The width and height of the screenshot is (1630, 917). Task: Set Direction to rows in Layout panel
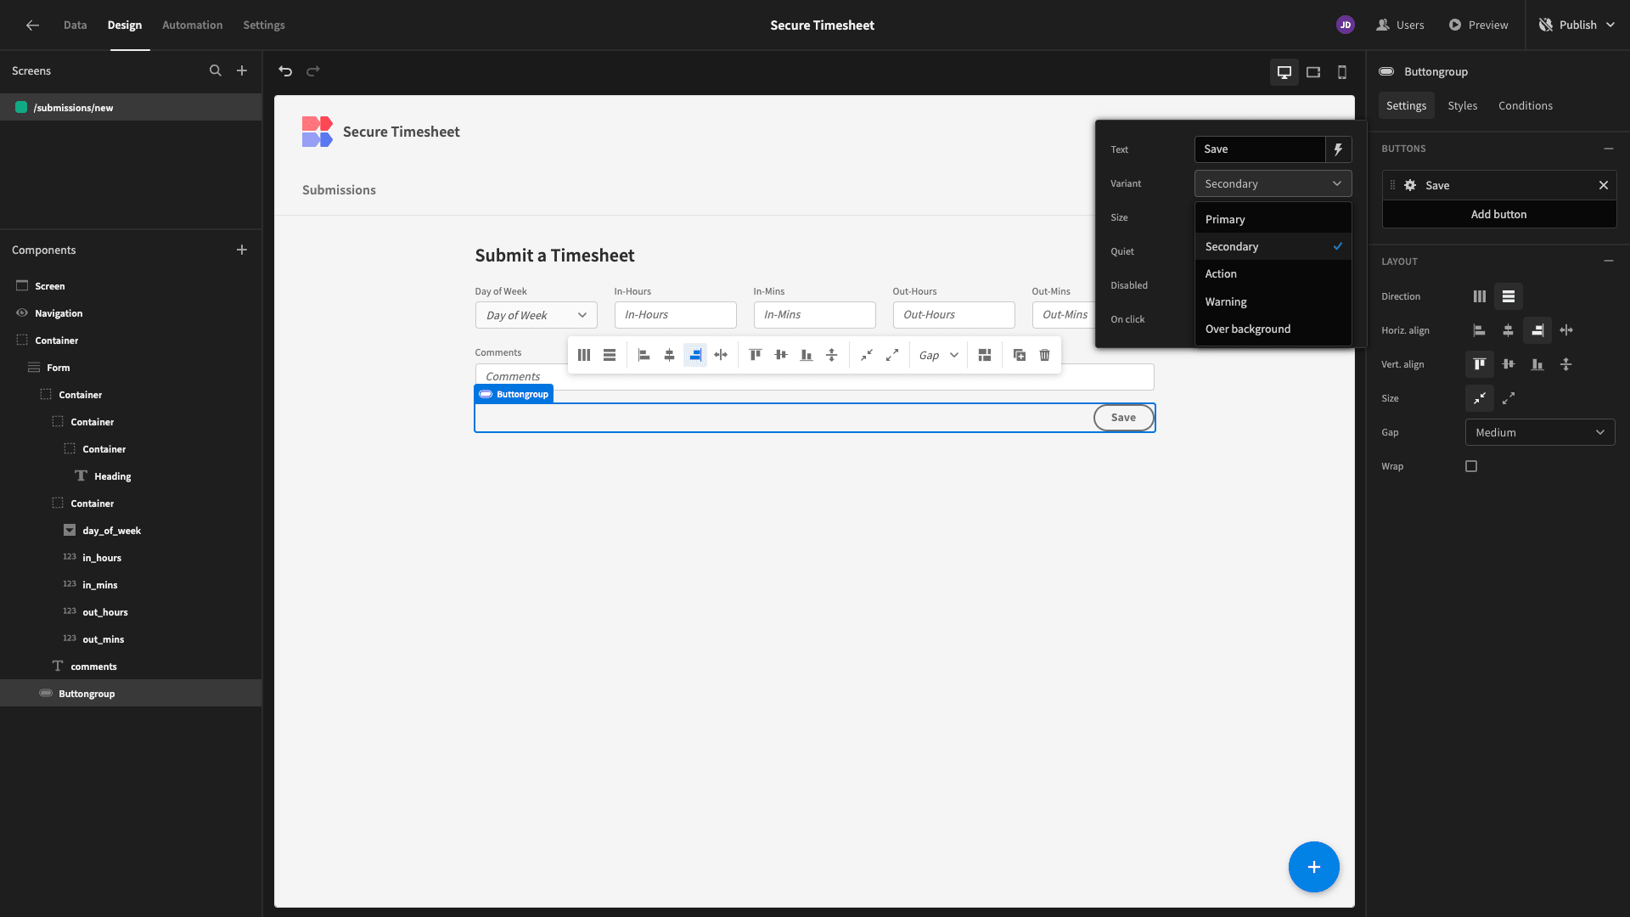point(1509,296)
